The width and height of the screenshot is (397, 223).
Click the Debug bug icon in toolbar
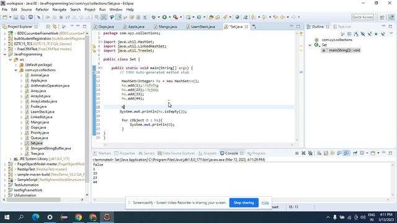[153, 17]
